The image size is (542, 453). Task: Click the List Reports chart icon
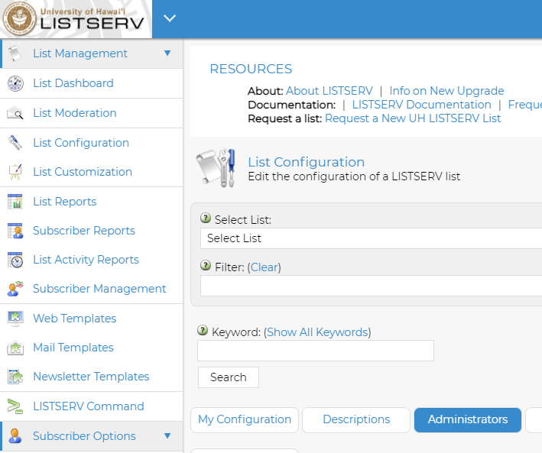[15, 202]
